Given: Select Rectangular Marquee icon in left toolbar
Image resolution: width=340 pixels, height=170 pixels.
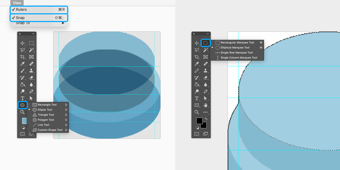Looking at the screenshot, I should [31, 43].
